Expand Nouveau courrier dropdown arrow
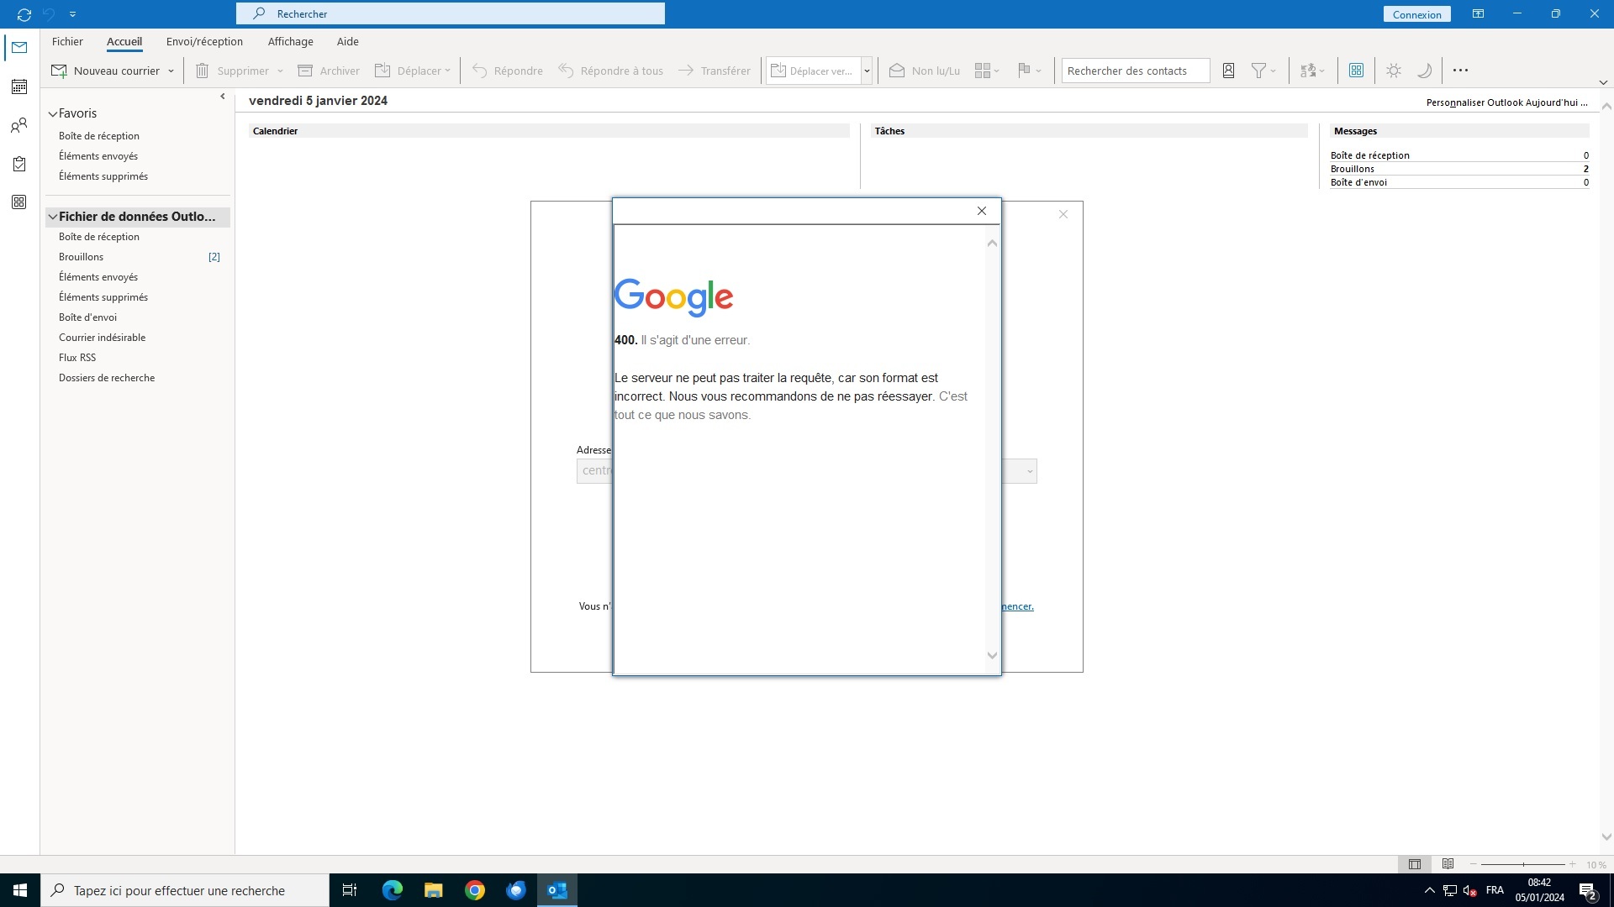This screenshot has height=907, width=1614. click(171, 71)
